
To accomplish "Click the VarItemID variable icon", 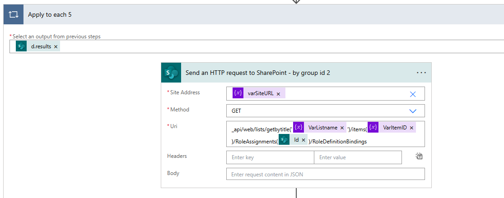I will tap(373, 127).
